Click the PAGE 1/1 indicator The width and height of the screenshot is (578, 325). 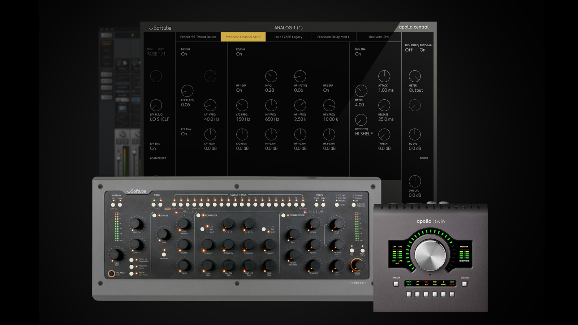[156, 54]
